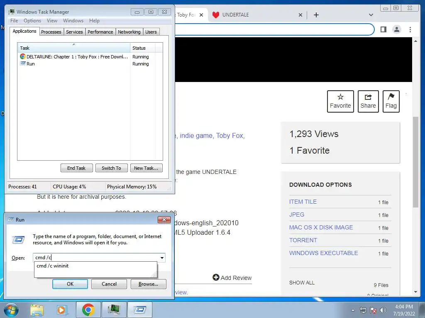Click the Add Review plus icon
This screenshot has width=425, height=318.
pyautogui.click(x=216, y=277)
